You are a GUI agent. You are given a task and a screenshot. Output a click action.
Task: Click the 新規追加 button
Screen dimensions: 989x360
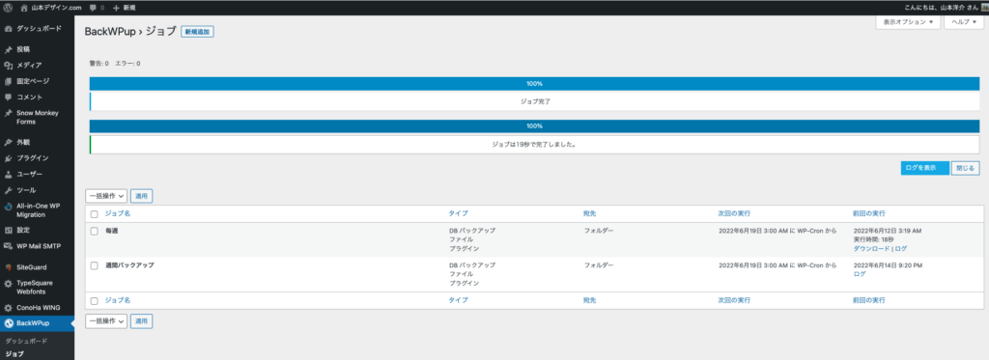(x=197, y=32)
